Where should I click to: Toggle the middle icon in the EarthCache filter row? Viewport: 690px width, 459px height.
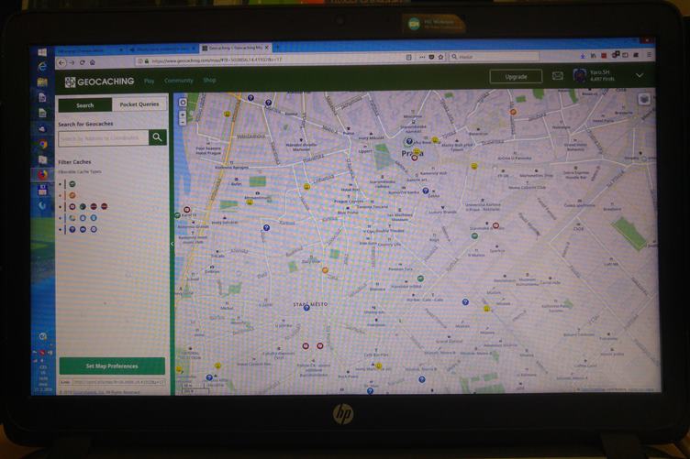pos(83,218)
